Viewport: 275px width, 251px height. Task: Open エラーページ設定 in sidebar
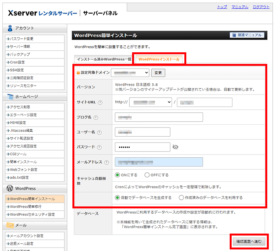pos(35,115)
